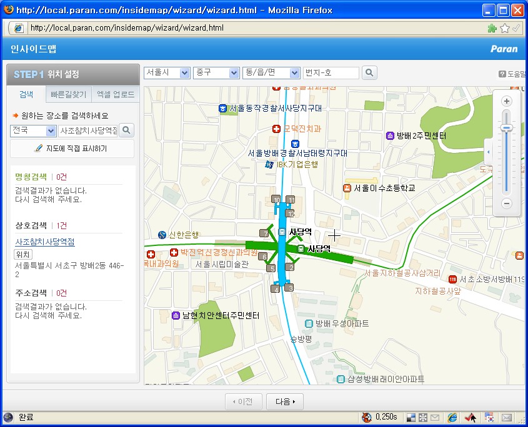Click the 방배우성아파트 apartment icon
The height and width of the screenshot is (427, 528).
[309, 324]
